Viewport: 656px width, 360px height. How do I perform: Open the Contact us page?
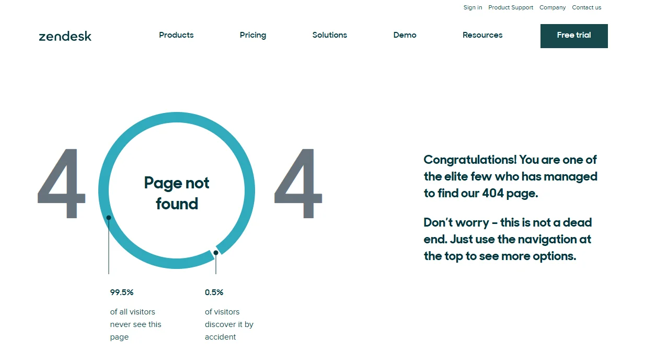(586, 7)
